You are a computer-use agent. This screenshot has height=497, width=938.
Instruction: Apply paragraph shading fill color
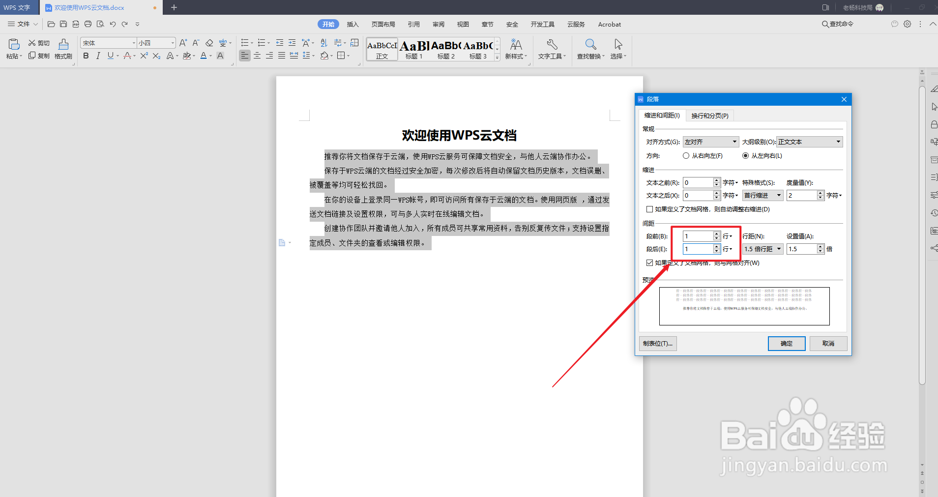click(x=324, y=56)
